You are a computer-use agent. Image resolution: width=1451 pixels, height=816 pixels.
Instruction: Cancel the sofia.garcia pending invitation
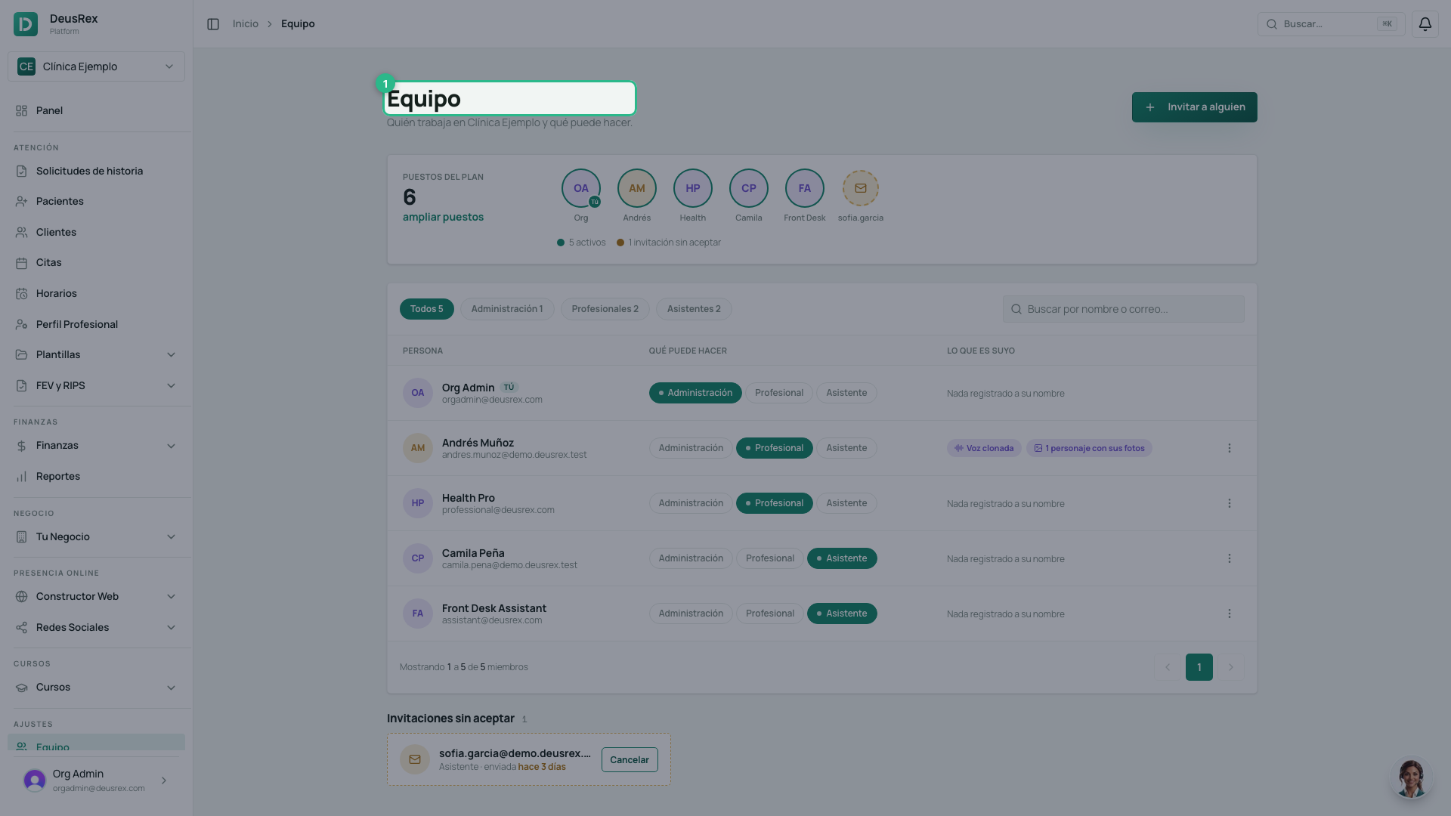[x=629, y=759]
